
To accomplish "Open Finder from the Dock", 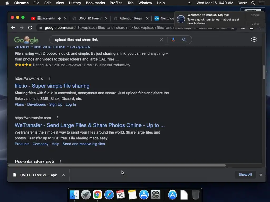I will 74,195.
